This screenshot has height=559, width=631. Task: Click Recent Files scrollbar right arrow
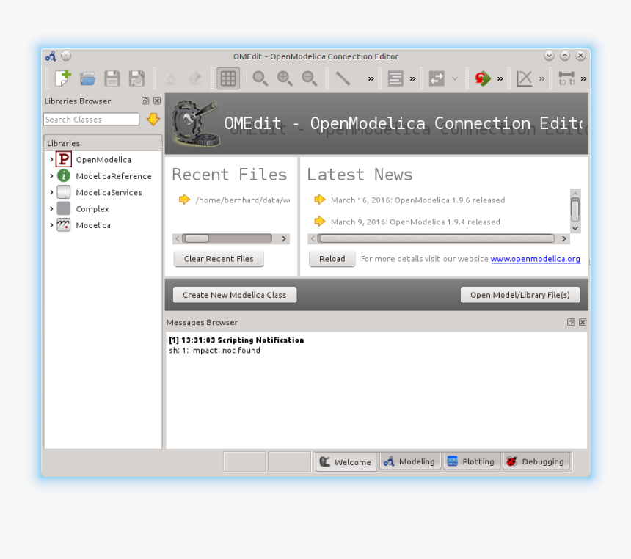284,238
